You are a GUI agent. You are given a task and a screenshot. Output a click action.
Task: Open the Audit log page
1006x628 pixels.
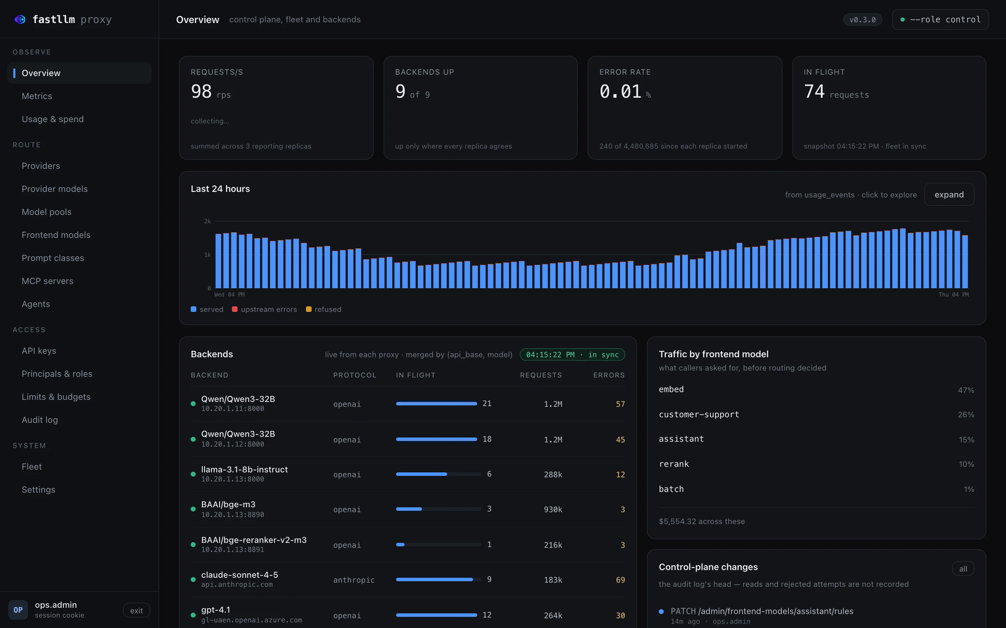click(x=79, y=420)
